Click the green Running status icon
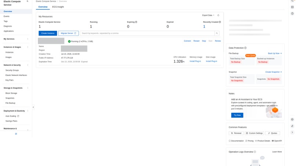This screenshot has width=296, height=166. coord(69,41)
